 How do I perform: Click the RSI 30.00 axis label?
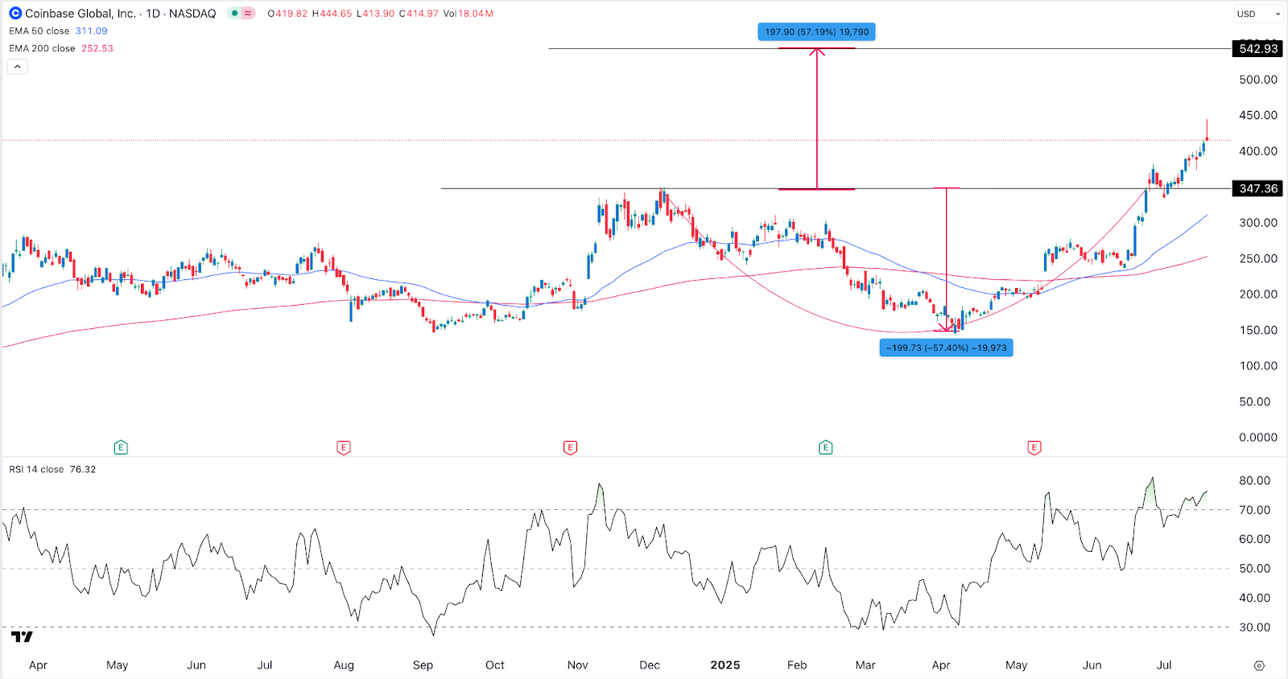pyautogui.click(x=1254, y=628)
